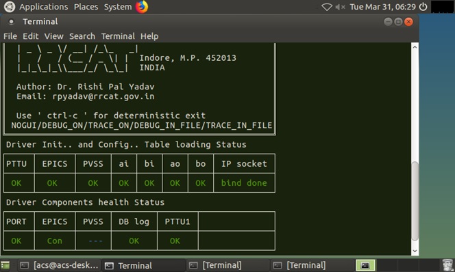Viewport: 455px width, 272px height.
Task: Open the Places menu
Action: pos(86,7)
